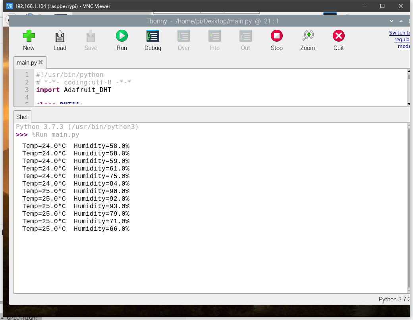Image resolution: width=413 pixels, height=320 pixels.
Task: Close the main.py editor tab
Action: (x=41, y=62)
